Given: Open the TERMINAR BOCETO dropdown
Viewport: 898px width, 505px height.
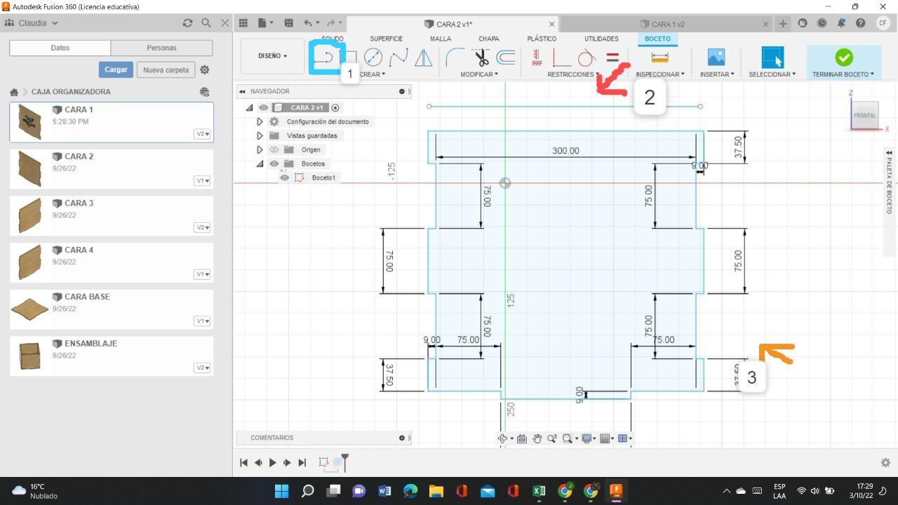Looking at the screenshot, I should pyautogui.click(x=843, y=74).
